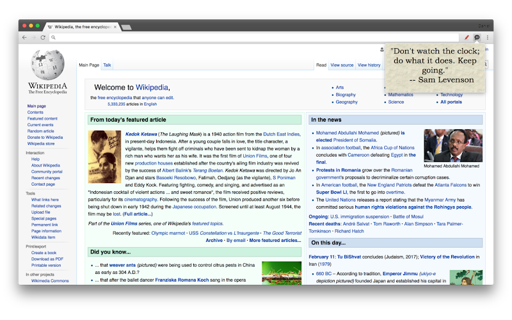The height and width of the screenshot is (320, 512).
Task: Click the Kedok Ketawa article link
Action: coord(141,134)
